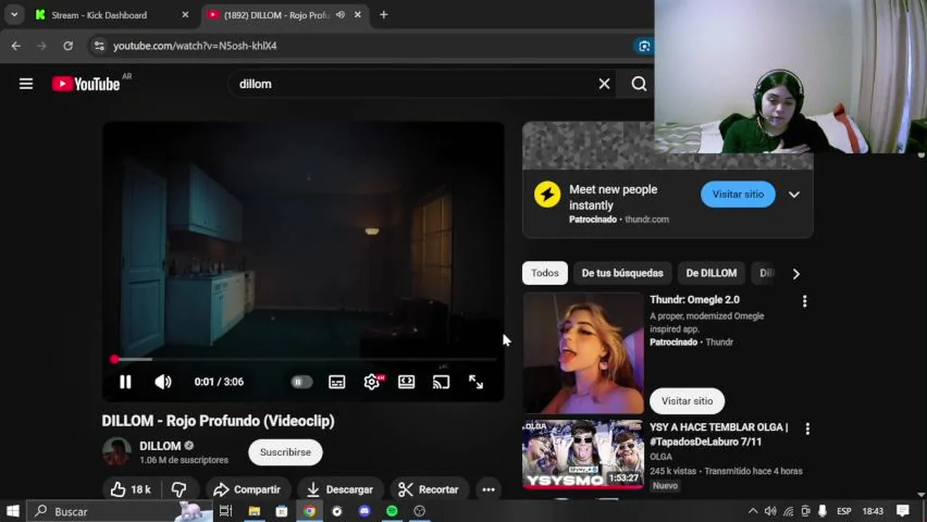Go to the YouTube home logo
This screenshot has height=522, width=927.
(86, 84)
